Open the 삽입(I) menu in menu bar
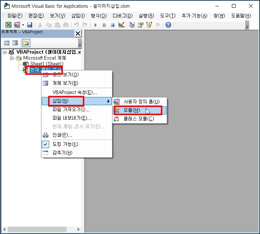Image resolution: width=260 pixels, height=234 pixels. (x=78, y=16)
